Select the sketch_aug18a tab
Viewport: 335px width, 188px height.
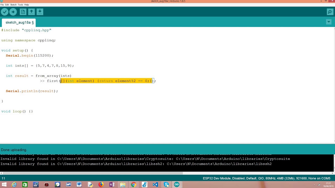19,22
